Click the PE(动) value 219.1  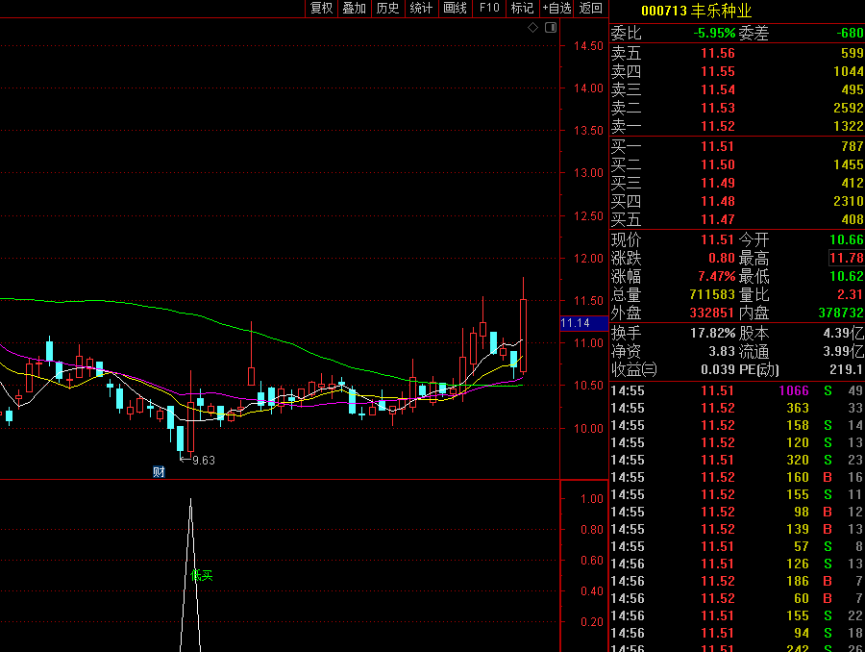coord(847,369)
